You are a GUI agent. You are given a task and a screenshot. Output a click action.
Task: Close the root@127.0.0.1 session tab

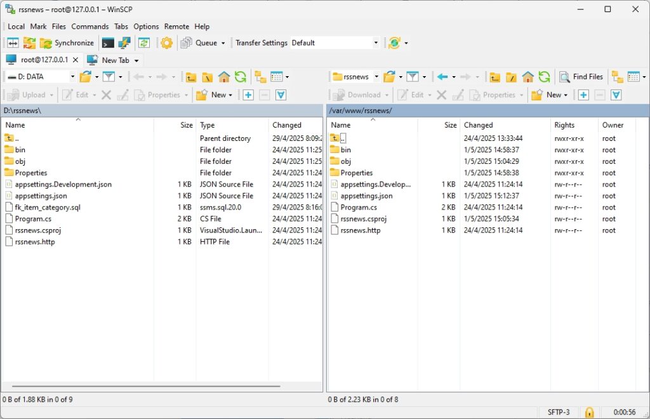76,60
